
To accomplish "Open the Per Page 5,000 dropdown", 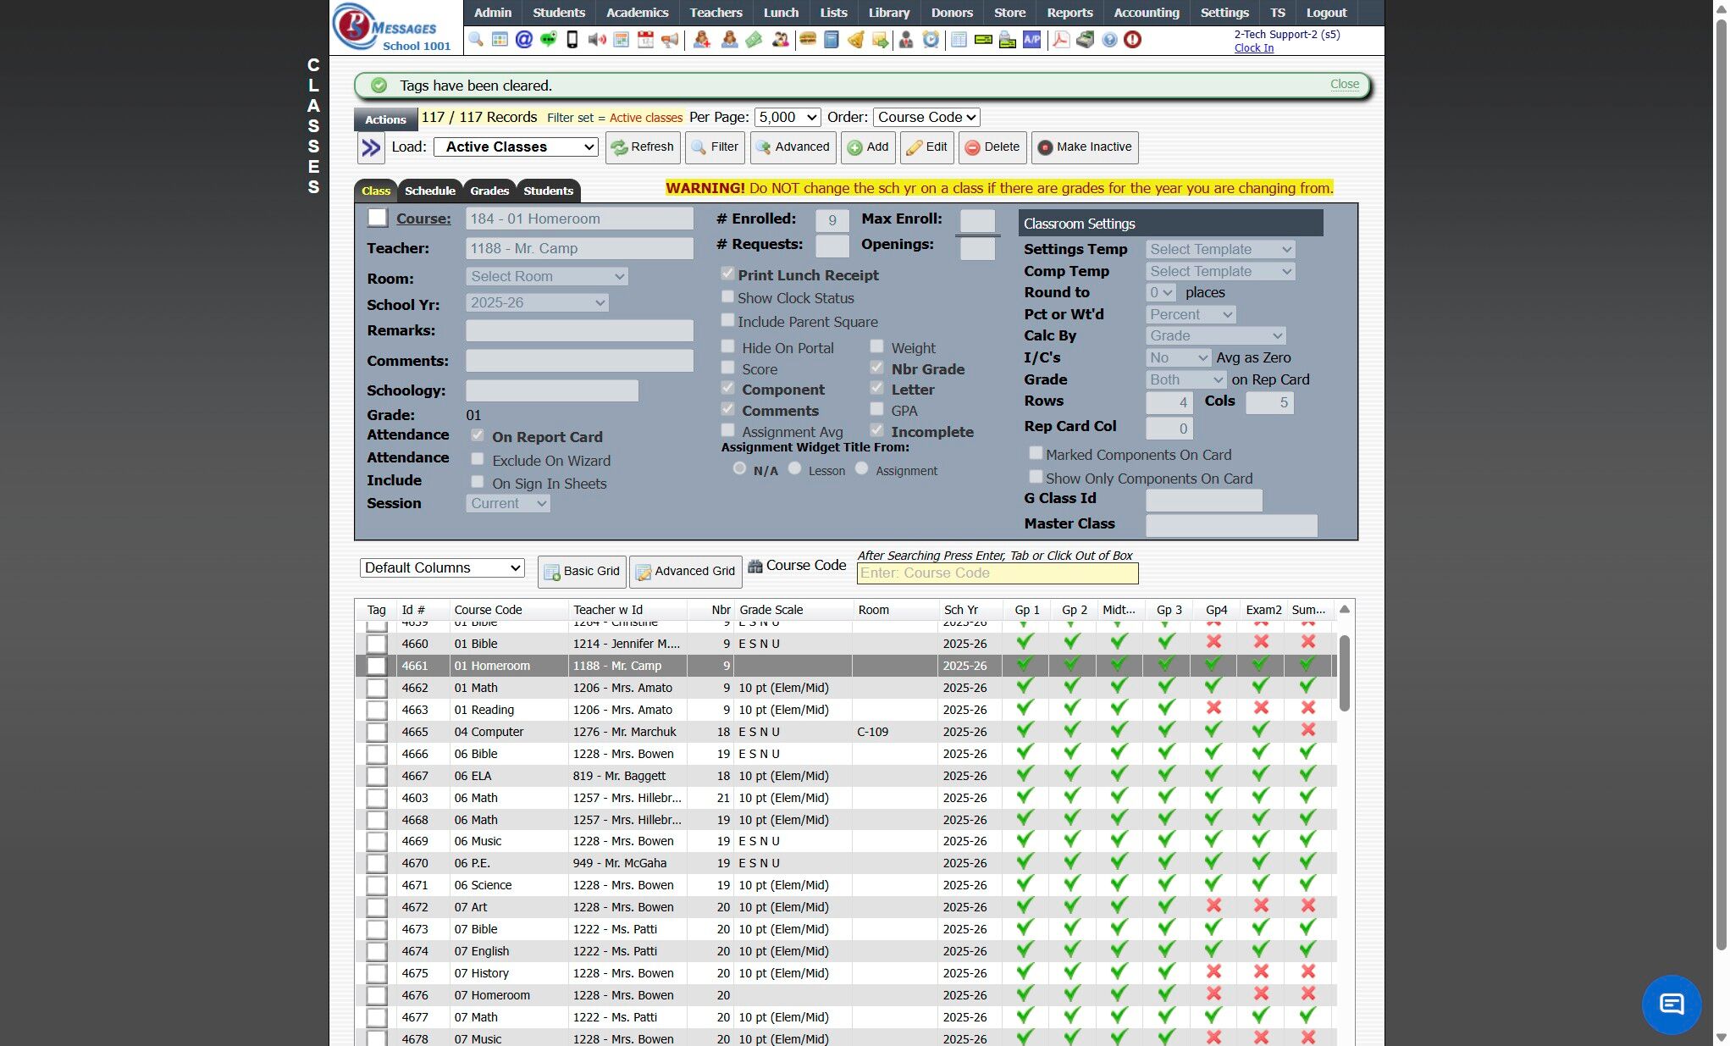I will (x=788, y=117).
